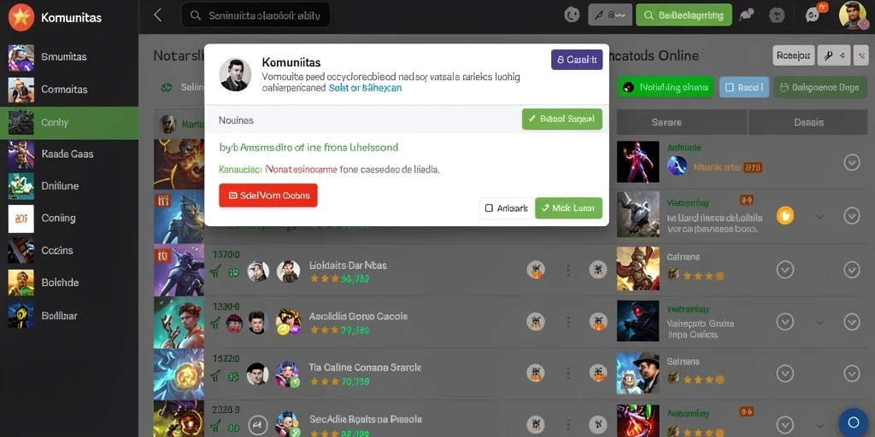
Task: Open the wrench dropdown next to Rceepx
Action: click(x=834, y=55)
